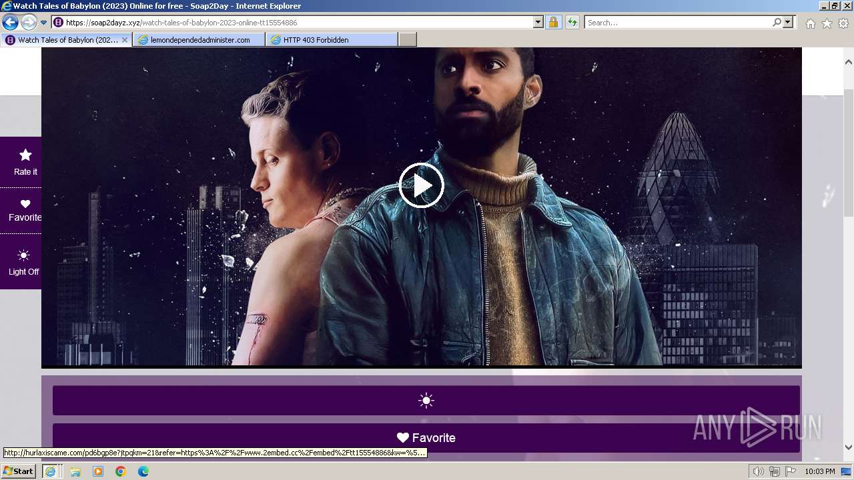Switch to Watch Tales of Babylon tab
854x480 pixels.
[x=67, y=40]
